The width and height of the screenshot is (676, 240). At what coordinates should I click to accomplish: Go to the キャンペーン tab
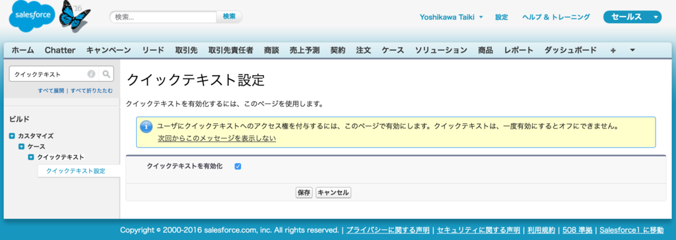[109, 50]
